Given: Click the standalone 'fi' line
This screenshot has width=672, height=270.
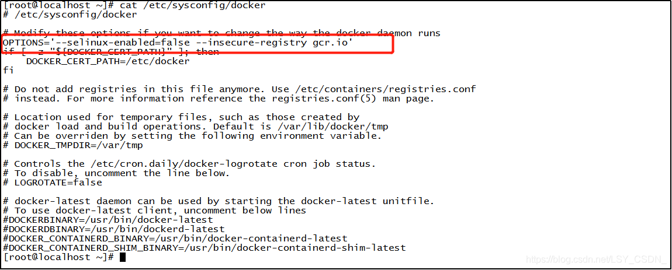Looking at the screenshot, I should click(8, 70).
